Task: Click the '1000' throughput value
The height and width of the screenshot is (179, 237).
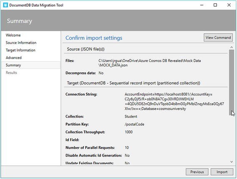Action: 129,132
